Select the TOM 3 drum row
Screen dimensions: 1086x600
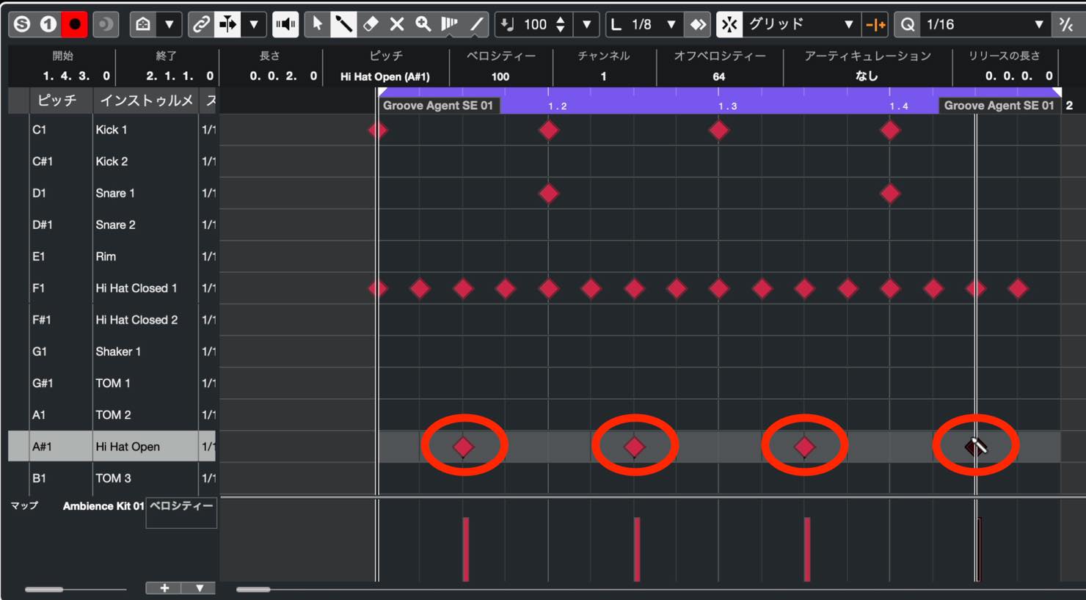pyautogui.click(x=112, y=478)
